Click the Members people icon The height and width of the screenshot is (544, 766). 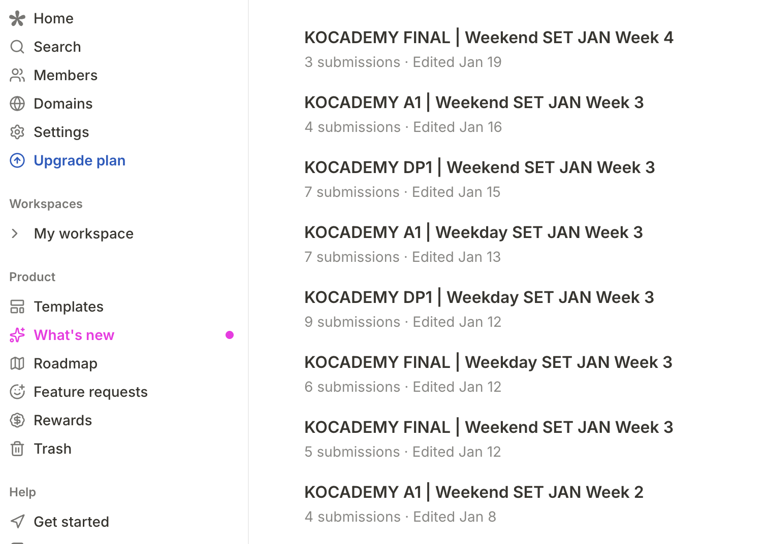coord(17,76)
